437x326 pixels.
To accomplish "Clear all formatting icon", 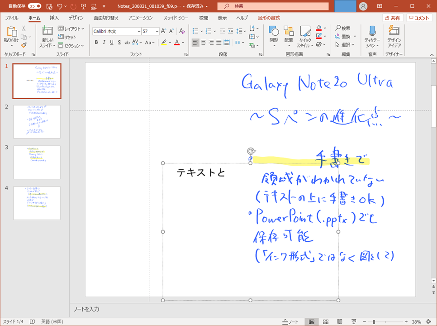I will [x=182, y=31].
